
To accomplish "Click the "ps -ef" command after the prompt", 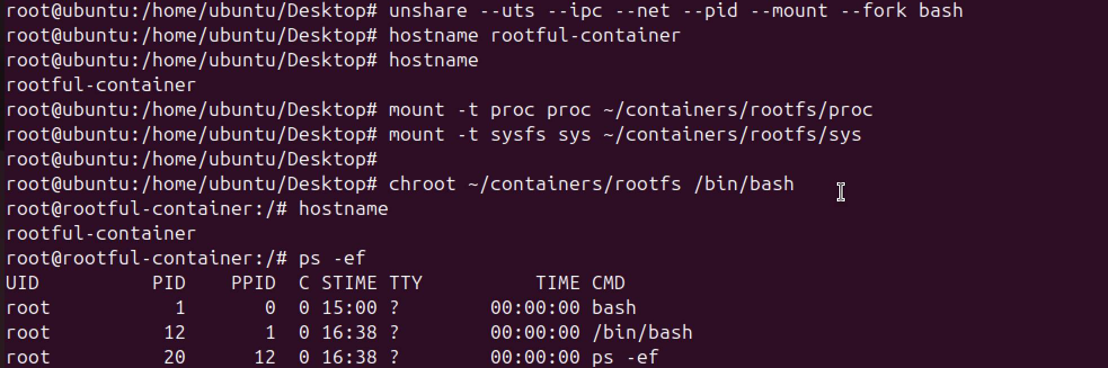I will point(332,258).
